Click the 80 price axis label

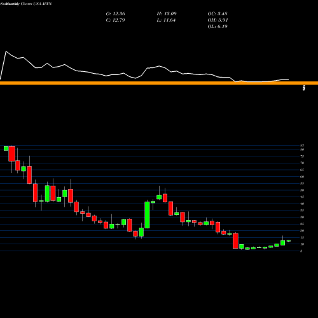pos(302,149)
